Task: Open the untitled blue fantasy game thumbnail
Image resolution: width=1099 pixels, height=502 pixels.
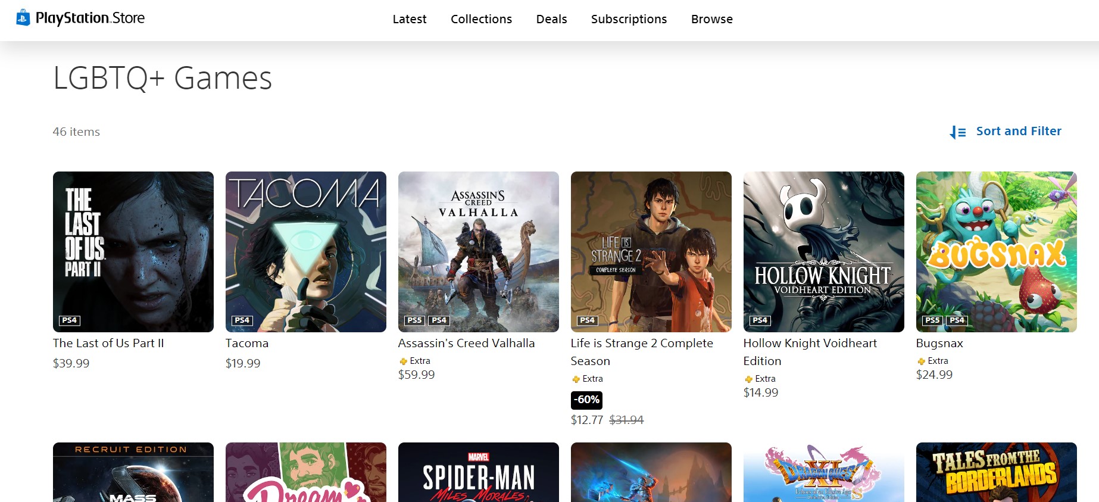Action: [x=651, y=472]
